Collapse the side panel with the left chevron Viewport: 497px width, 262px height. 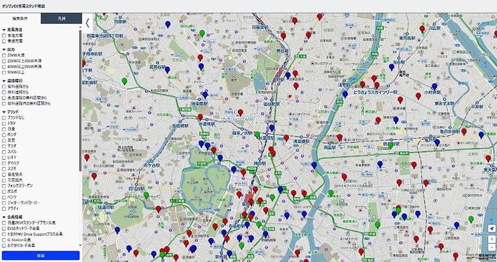coord(87,23)
